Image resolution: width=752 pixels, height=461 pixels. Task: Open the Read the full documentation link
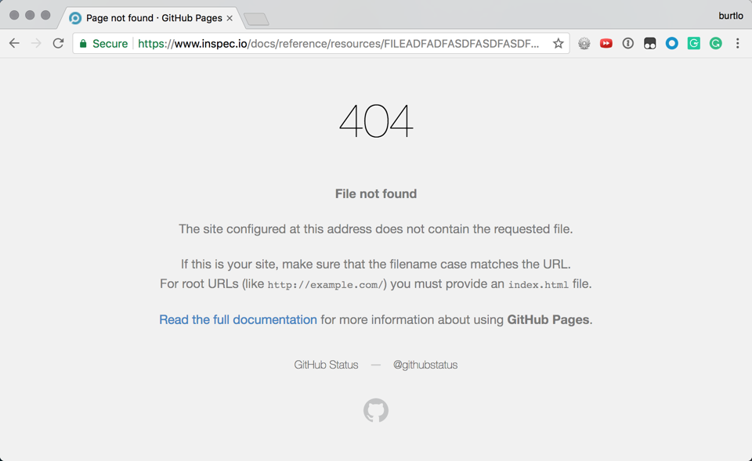tap(238, 319)
